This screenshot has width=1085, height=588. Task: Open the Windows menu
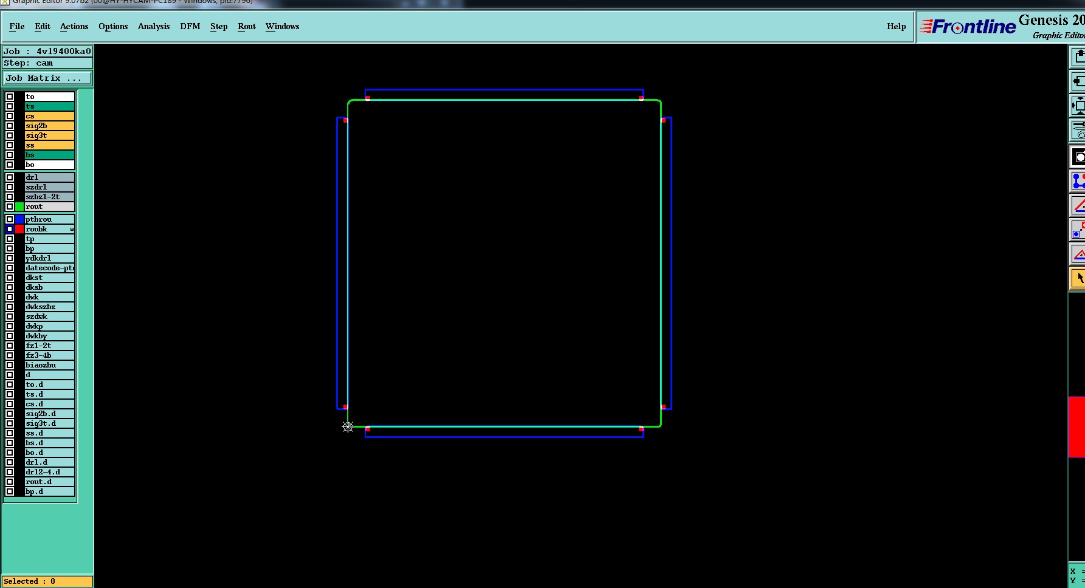point(283,26)
